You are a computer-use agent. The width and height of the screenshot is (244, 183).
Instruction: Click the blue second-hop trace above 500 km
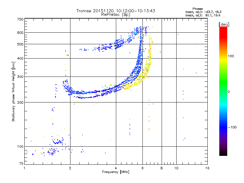point(118,43)
